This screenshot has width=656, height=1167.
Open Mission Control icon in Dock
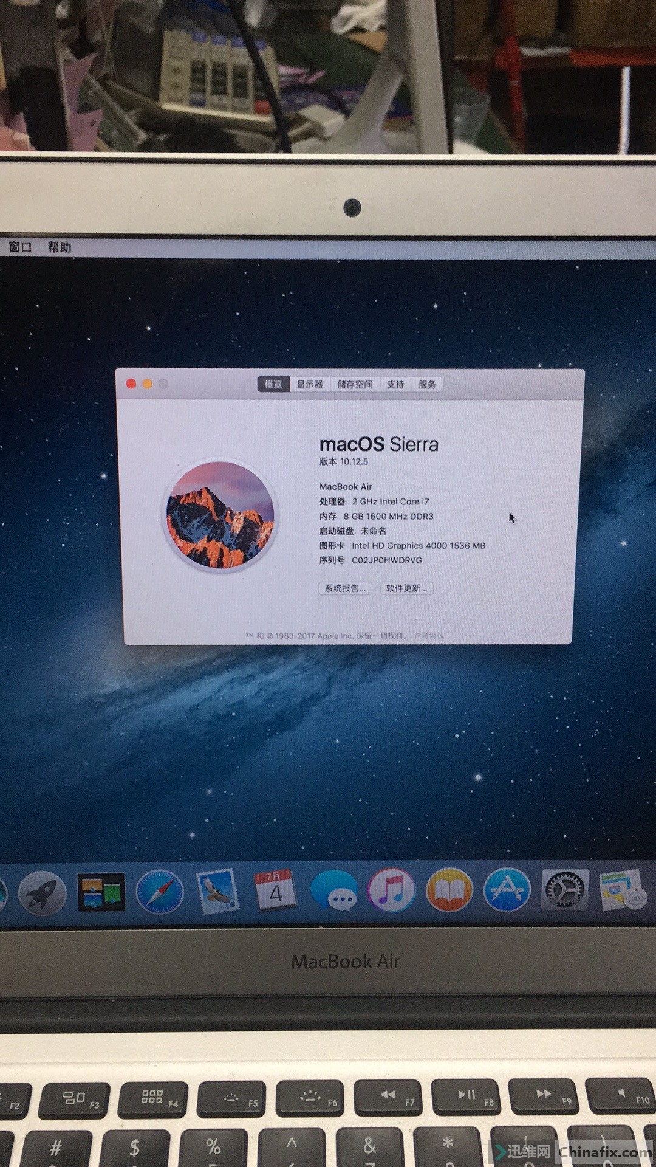[x=101, y=892]
